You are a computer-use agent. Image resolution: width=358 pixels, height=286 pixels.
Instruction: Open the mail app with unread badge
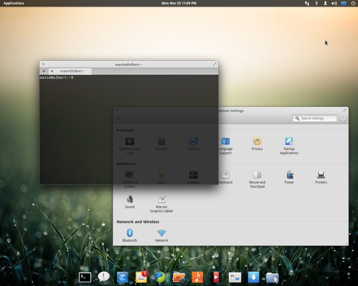tap(141, 277)
